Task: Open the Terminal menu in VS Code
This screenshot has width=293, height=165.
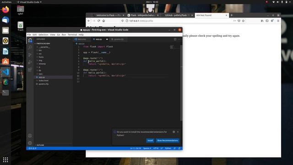Action: click(x=72, y=35)
